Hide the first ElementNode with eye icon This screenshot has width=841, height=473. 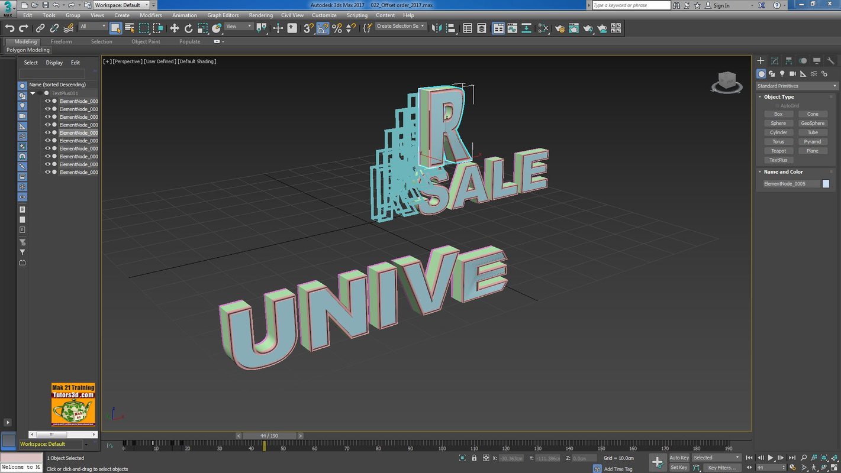48,101
